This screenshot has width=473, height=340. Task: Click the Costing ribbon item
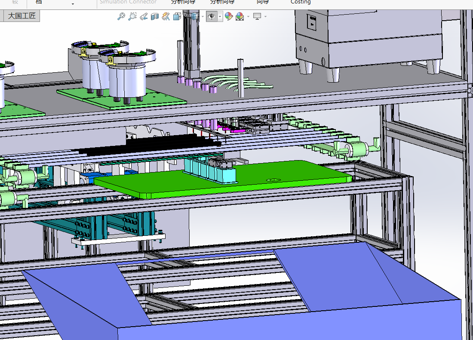coord(301,2)
